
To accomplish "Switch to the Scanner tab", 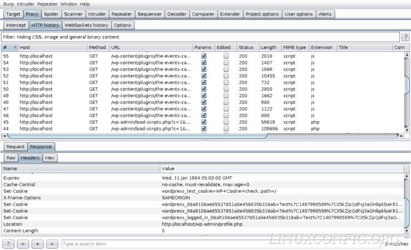I will pyautogui.click(x=73, y=14).
